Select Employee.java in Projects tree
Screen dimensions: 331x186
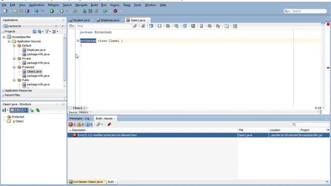(x=36, y=50)
